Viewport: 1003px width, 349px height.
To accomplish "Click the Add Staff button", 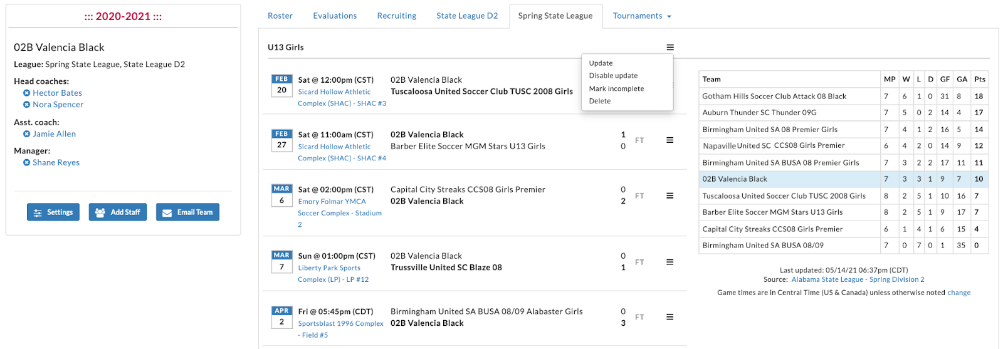I will coord(118,212).
